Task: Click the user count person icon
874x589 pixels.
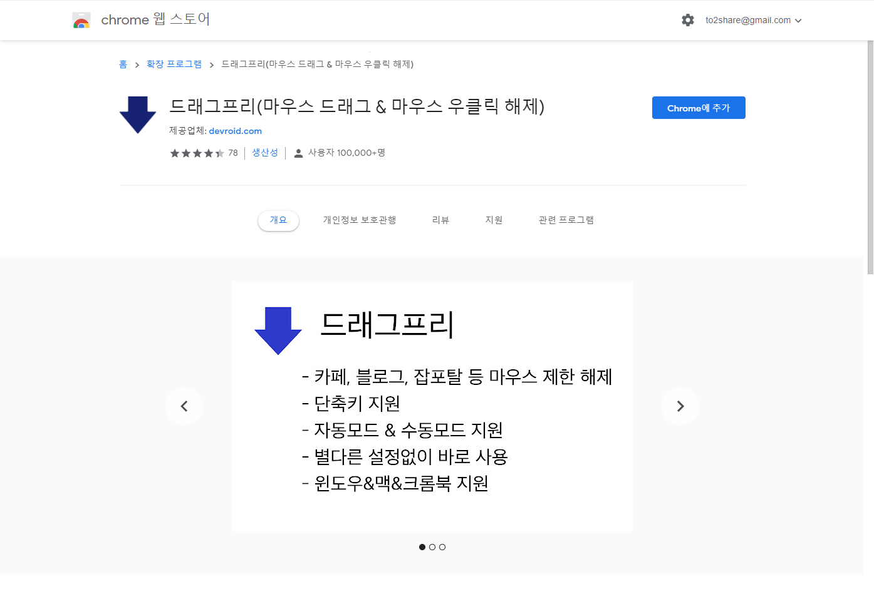Action: pyautogui.click(x=299, y=153)
